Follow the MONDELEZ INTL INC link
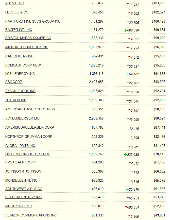 tap(21, 180)
